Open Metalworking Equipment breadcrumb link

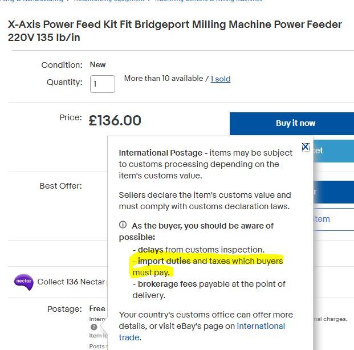pyautogui.click(x=109, y=1)
